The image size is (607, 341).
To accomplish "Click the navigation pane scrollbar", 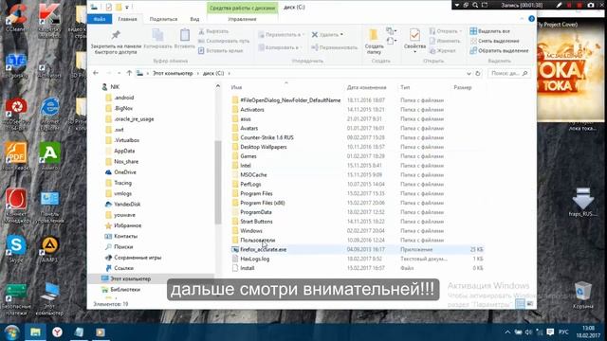I will [x=218, y=182].
